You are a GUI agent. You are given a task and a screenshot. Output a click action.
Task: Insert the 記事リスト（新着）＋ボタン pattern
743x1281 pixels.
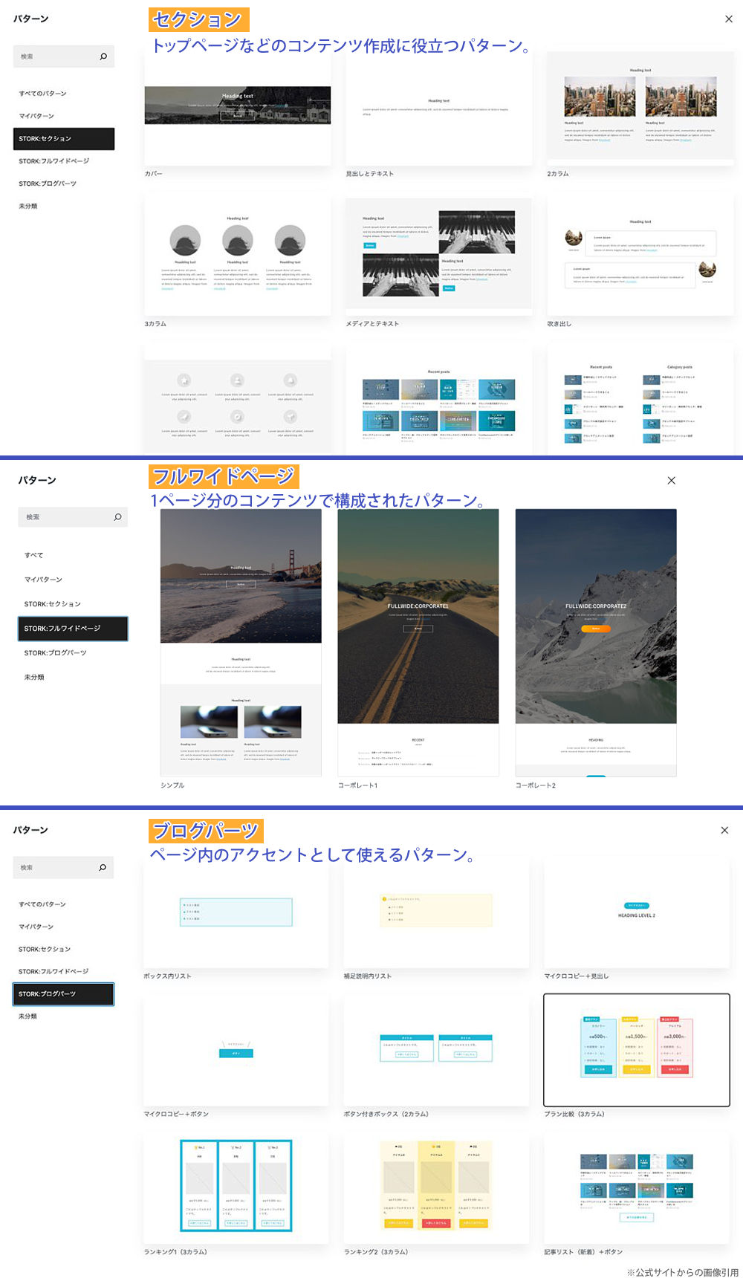point(637,1187)
